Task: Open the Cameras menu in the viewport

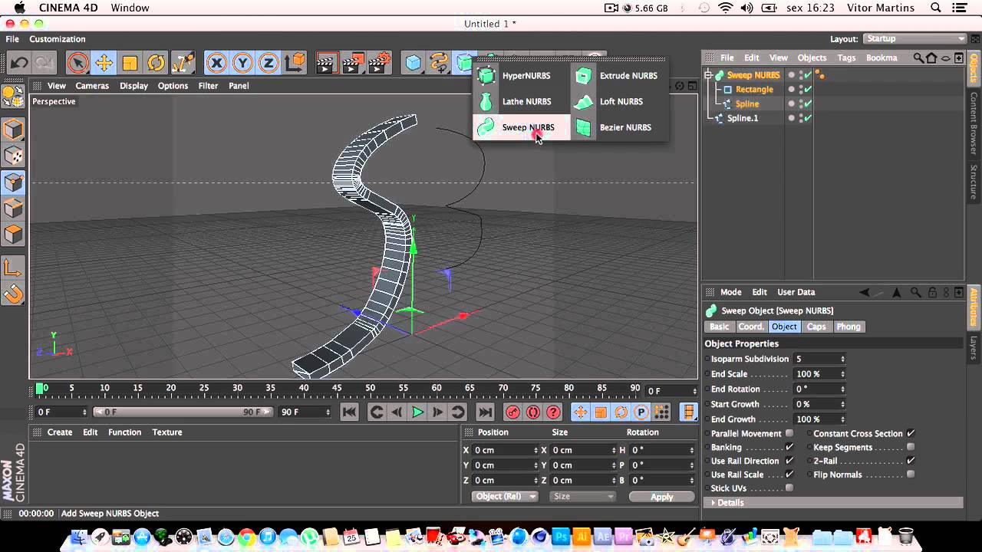Action: pos(92,86)
